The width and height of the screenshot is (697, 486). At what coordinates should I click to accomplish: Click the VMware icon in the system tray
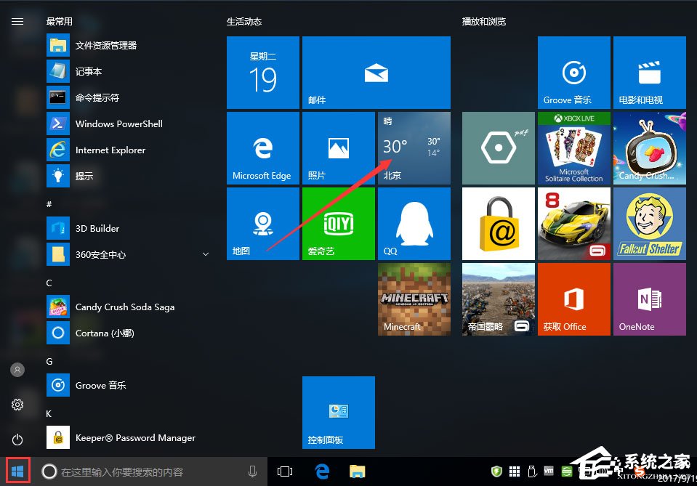coord(548,471)
